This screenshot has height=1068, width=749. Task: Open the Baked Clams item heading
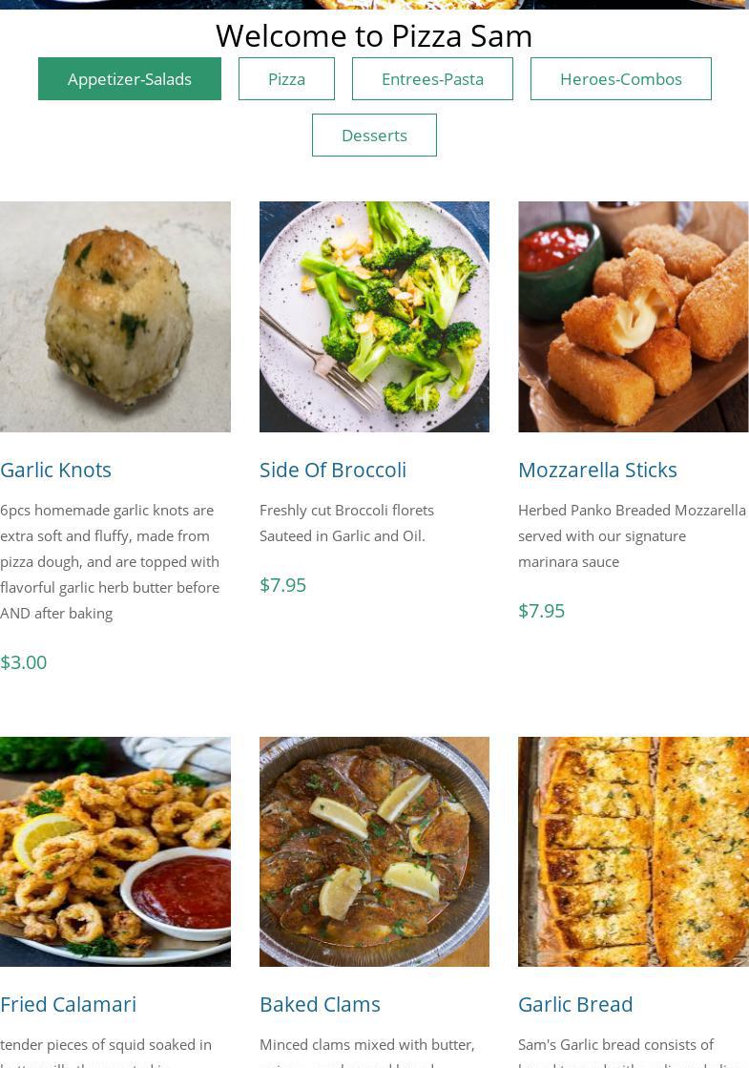(320, 1005)
